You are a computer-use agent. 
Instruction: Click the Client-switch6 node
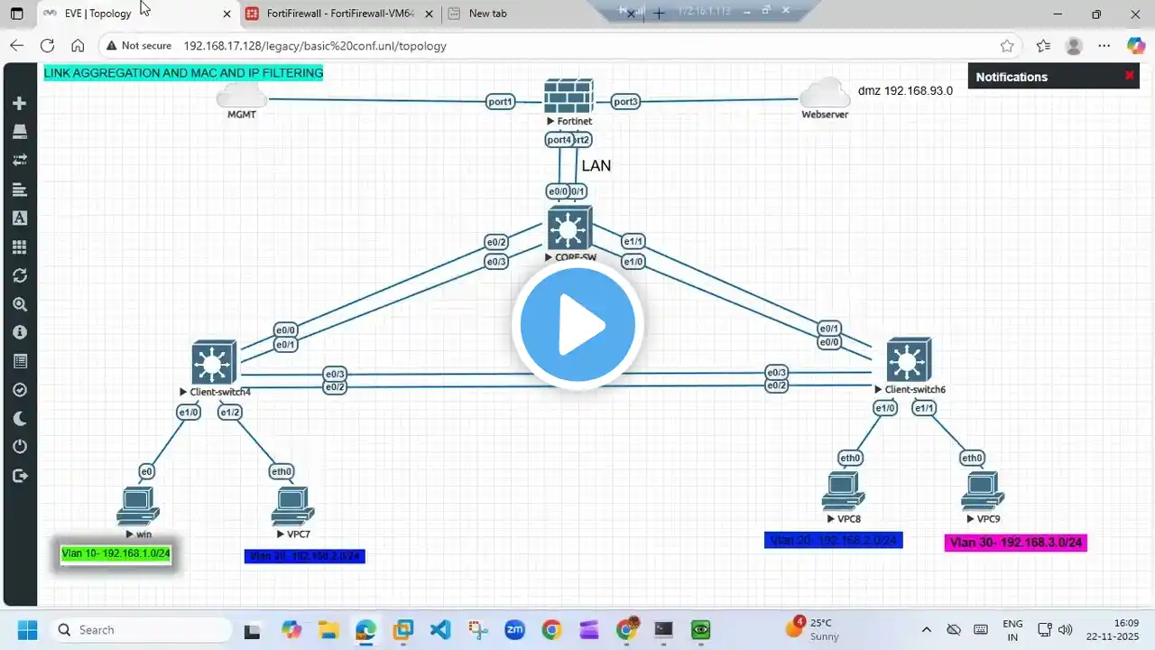pyautogui.click(x=909, y=360)
